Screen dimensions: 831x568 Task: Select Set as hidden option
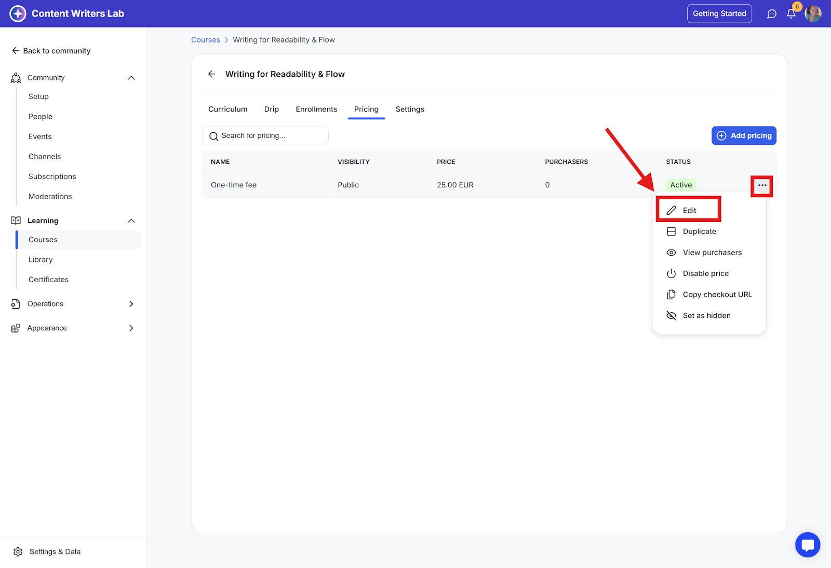[x=706, y=315]
